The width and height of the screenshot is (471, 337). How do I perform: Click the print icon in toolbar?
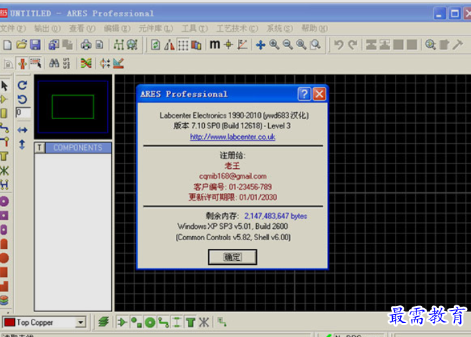point(86,45)
